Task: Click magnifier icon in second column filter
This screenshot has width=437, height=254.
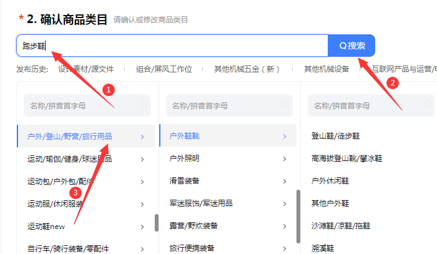Action: pyautogui.click(x=287, y=105)
